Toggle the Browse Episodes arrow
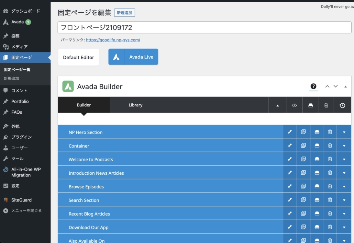Screen dimensions: 354x243 [x=344, y=186]
